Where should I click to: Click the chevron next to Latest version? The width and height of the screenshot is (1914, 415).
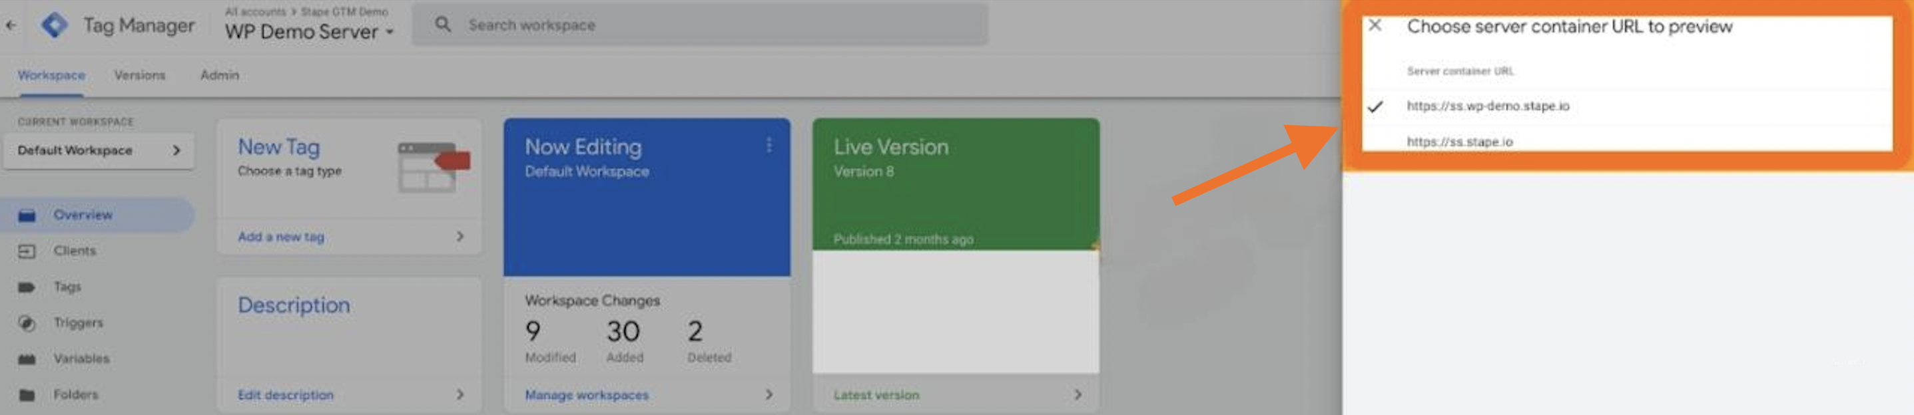point(1078,395)
